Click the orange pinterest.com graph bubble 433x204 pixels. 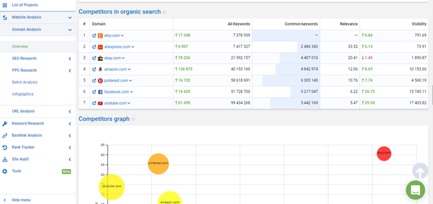tap(158, 164)
